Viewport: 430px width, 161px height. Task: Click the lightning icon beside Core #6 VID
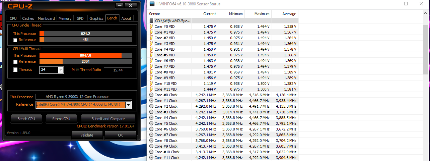coord(151,61)
